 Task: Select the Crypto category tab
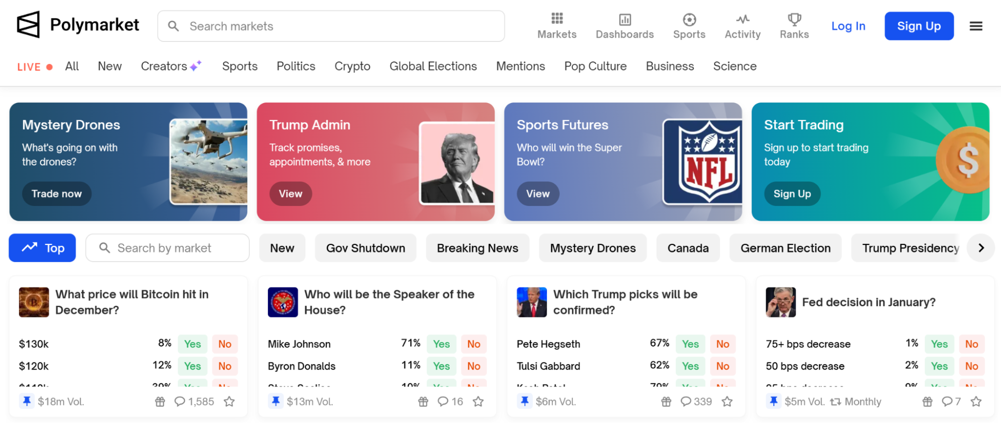pos(352,66)
